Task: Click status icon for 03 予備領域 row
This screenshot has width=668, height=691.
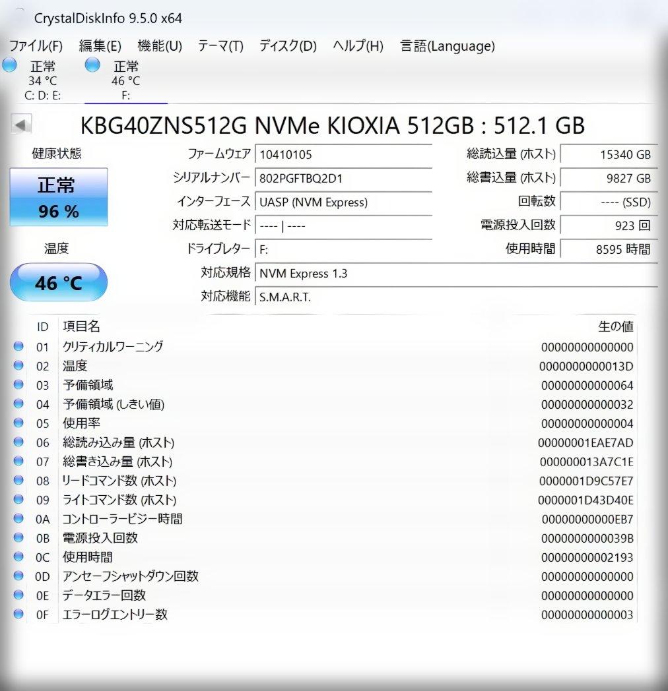Action: click(x=18, y=384)
